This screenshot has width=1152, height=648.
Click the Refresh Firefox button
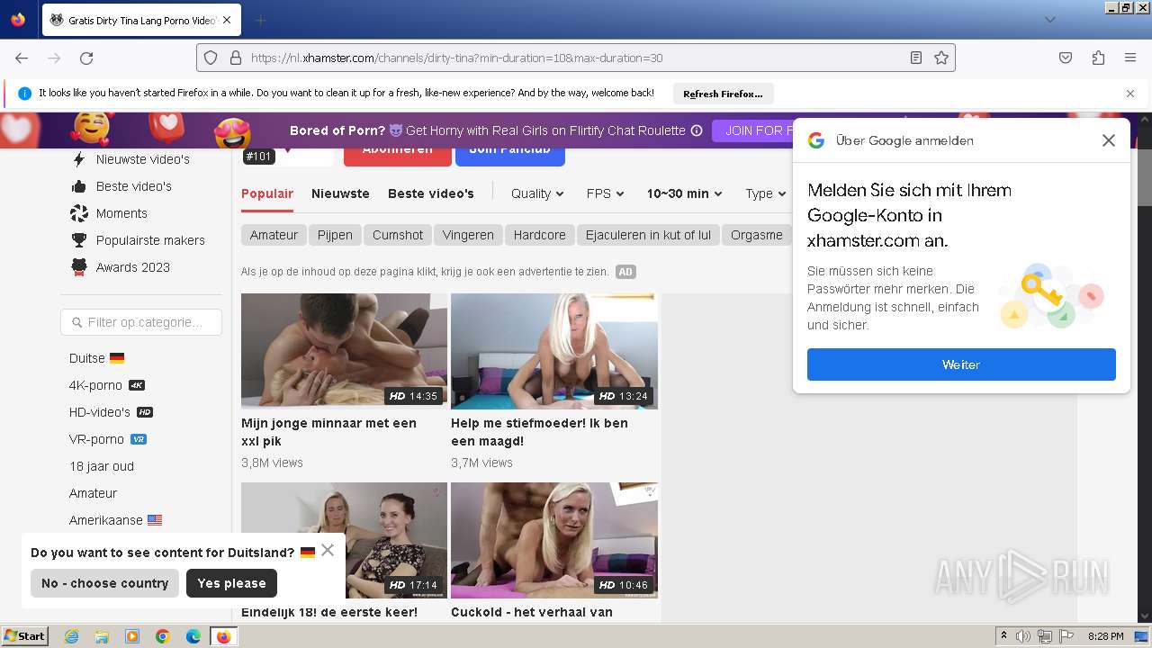[723, 94]
